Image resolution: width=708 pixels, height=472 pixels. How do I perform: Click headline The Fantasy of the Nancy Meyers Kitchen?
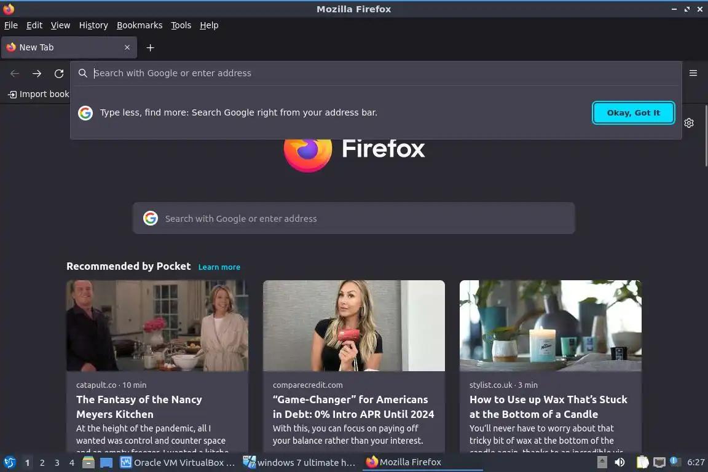pyautogui.click(x=139, y=406)
